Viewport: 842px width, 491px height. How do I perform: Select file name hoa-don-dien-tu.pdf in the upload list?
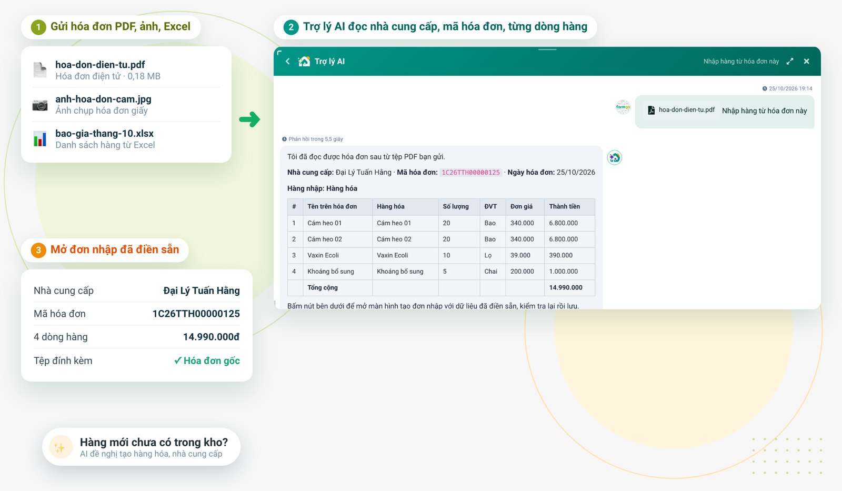point(100,65)
